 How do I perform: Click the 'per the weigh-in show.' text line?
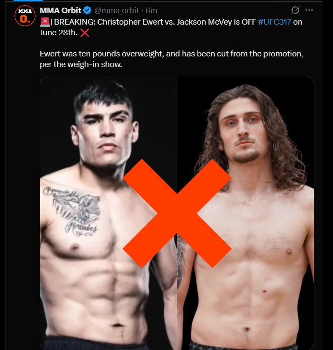pos(81,64)
